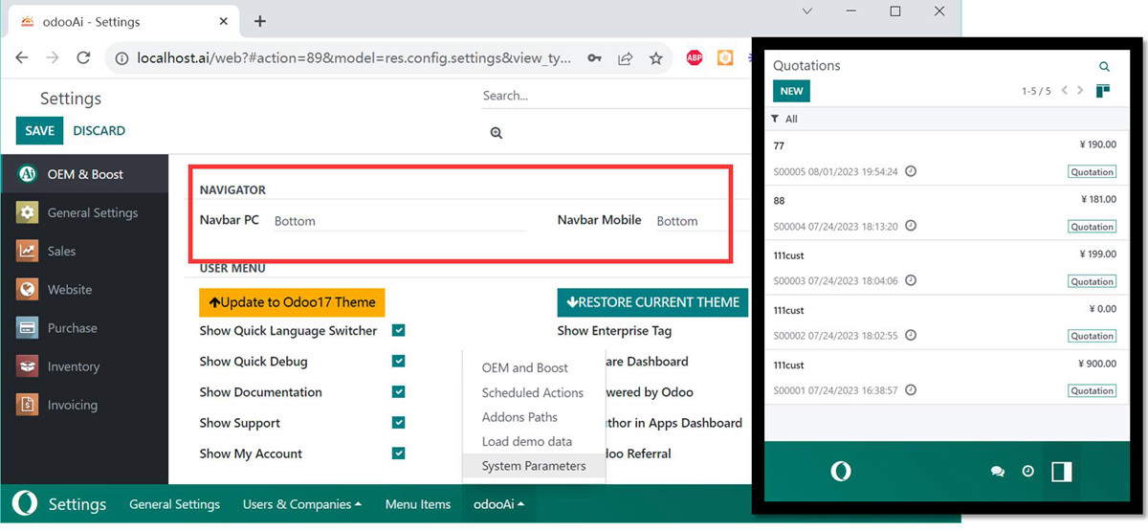Viewport: 1148px width, 531px height.
Task: Open Navbar PC position dropdown
Action: click(400, 221)
